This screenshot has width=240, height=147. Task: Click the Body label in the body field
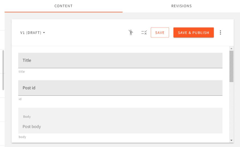tap(27, 116)
